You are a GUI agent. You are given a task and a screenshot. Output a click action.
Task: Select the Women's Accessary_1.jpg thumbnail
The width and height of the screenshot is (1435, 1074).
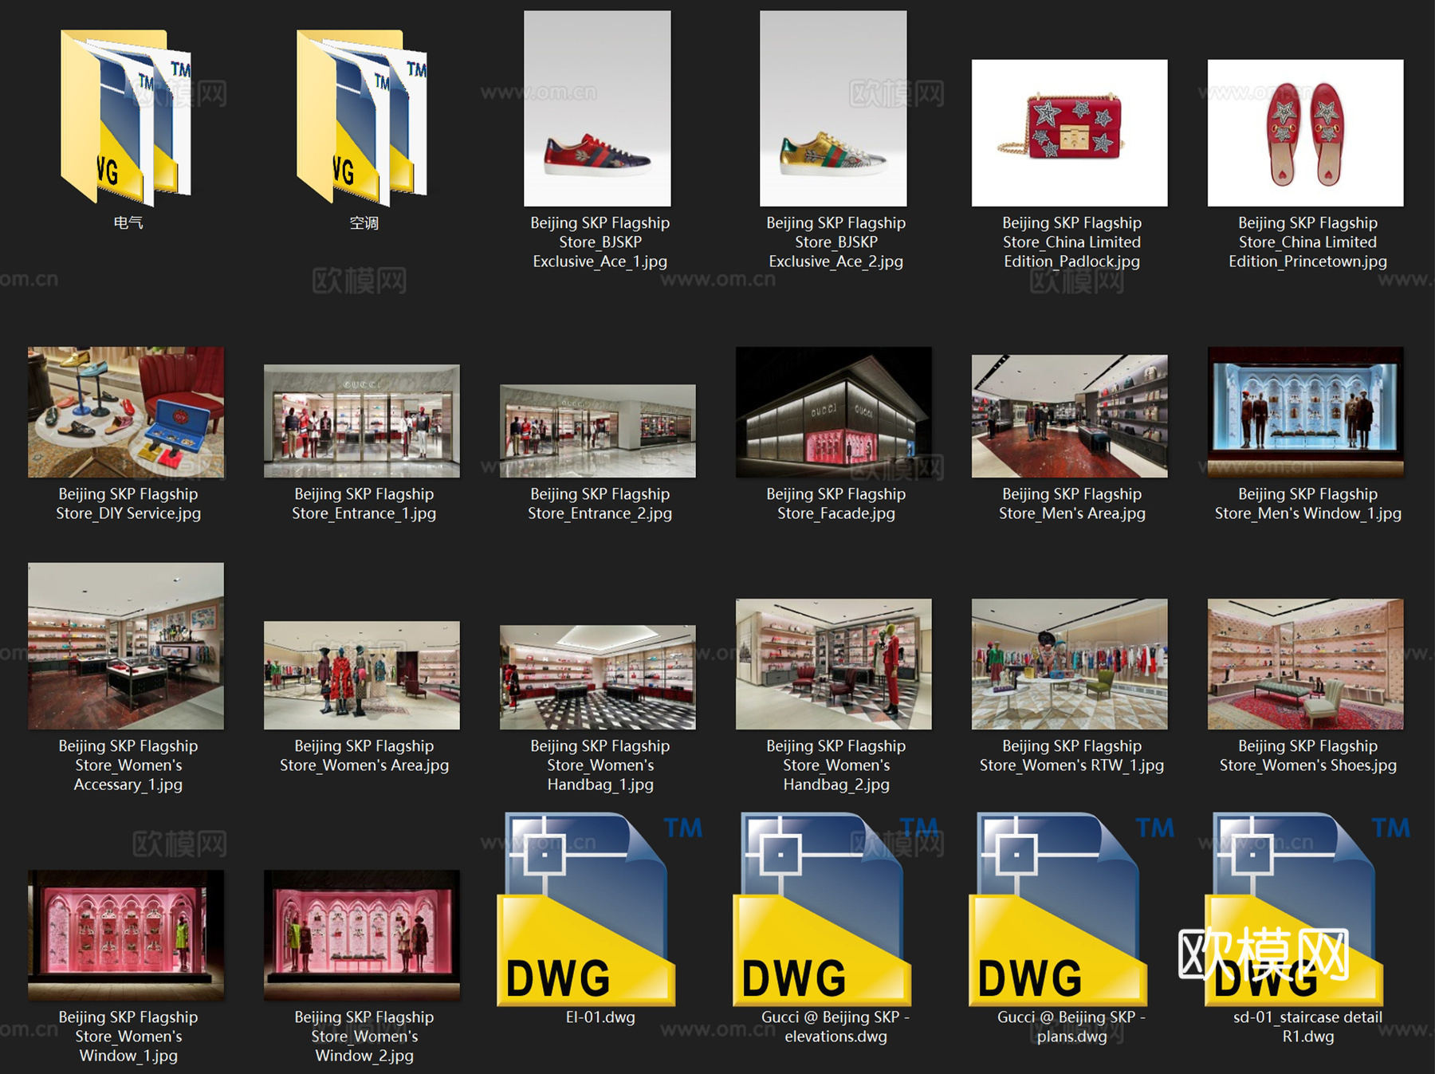click(x=126, y=646)
